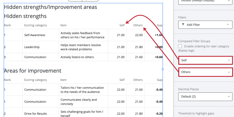234x117 pixels.
Task: Click the funnel icon beside Add Filter
Action: point(183,25)
